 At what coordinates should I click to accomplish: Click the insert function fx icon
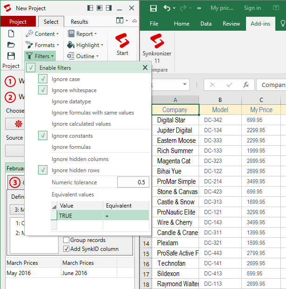click(x=246, y=85)
